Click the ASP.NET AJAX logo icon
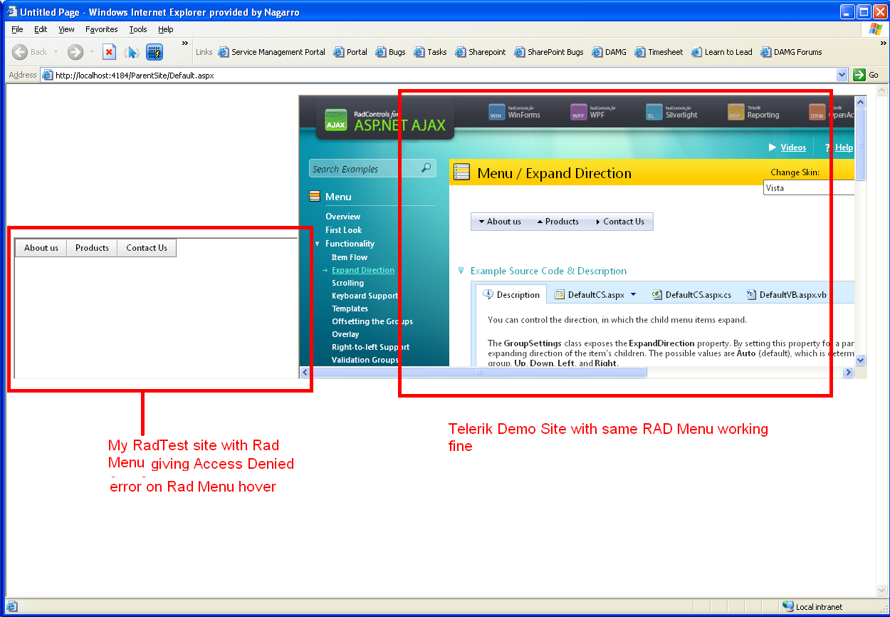Viewport: 890px width, 617px height. pos(335,120)
